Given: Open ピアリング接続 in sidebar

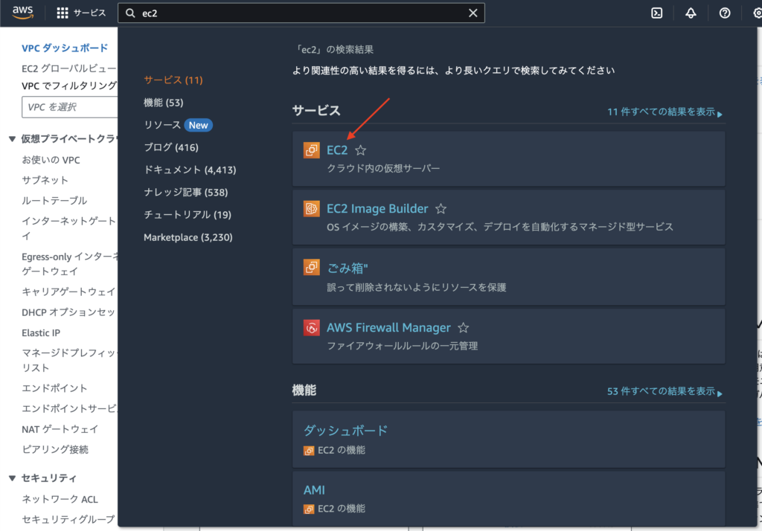Looking at the screenshot, I should [55, 449].
